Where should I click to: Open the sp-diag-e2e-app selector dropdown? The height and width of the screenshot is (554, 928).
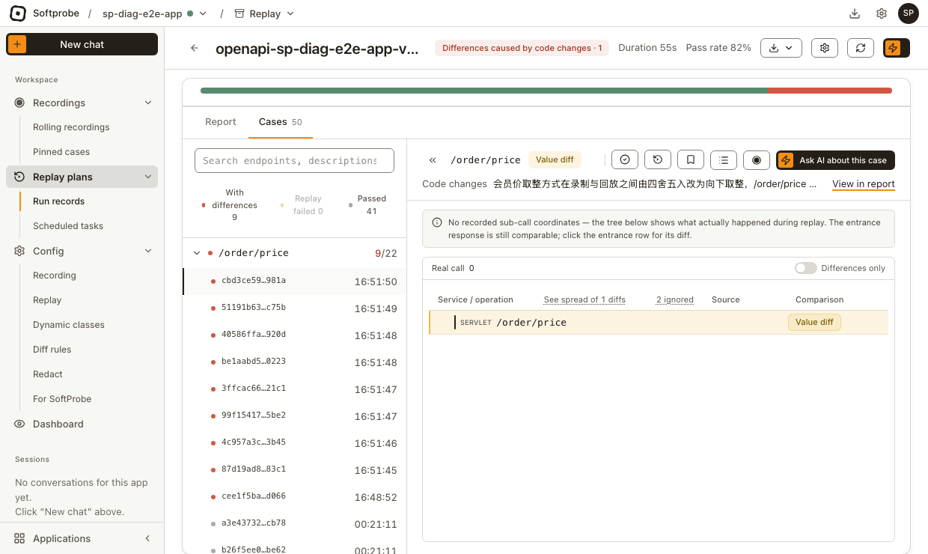154,13
